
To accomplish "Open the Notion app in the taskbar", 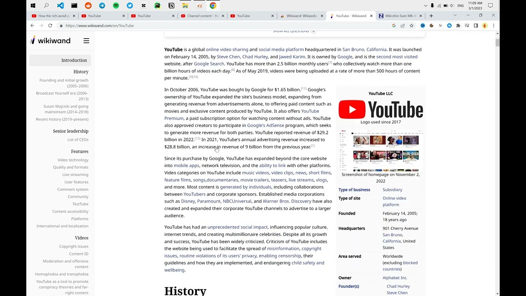I will tap(171, 6).
